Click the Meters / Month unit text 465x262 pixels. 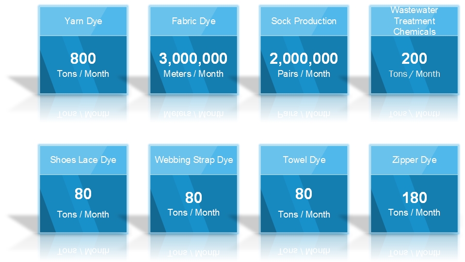tap(193, 74)
